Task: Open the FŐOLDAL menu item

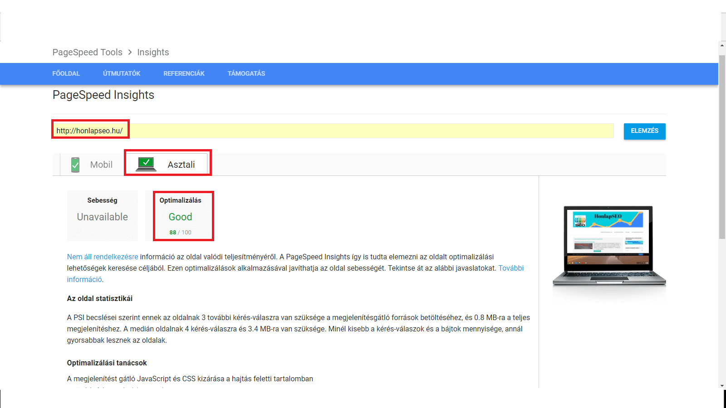Action: click(x=66, y=73)
